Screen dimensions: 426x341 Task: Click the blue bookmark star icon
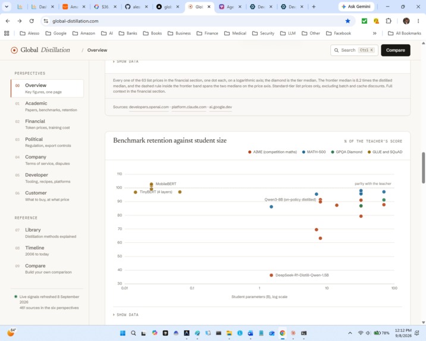[x=347, y=21]
